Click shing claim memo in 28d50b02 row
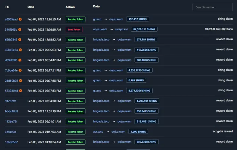 [x=225, y=80]
